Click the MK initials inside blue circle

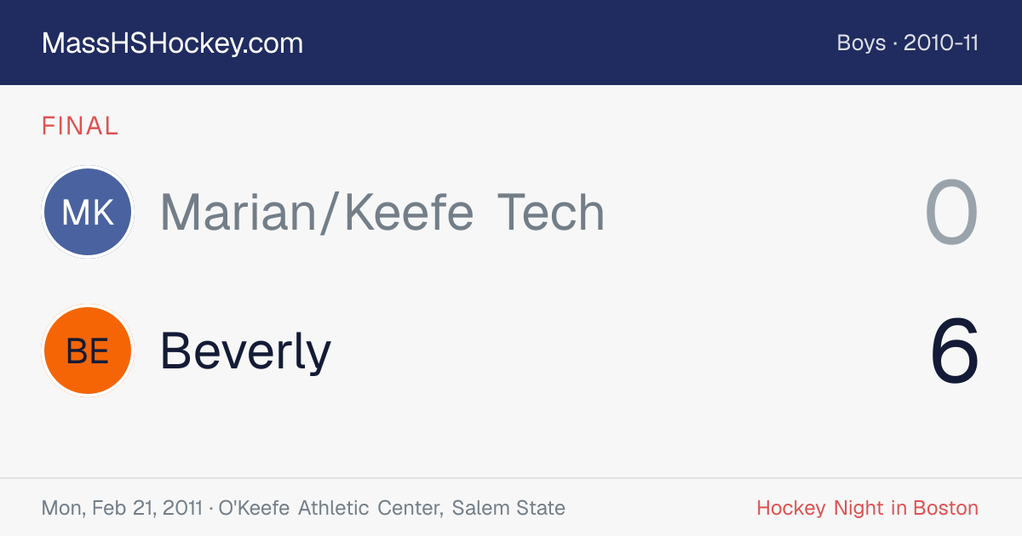(88, 212)
